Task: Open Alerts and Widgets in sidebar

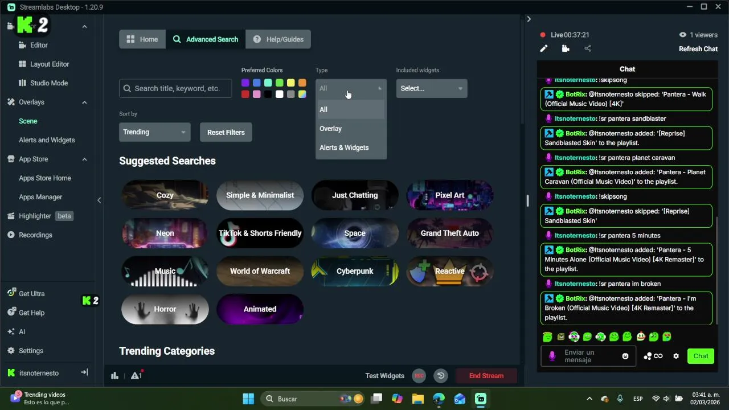Action: (x=47, y=140)
